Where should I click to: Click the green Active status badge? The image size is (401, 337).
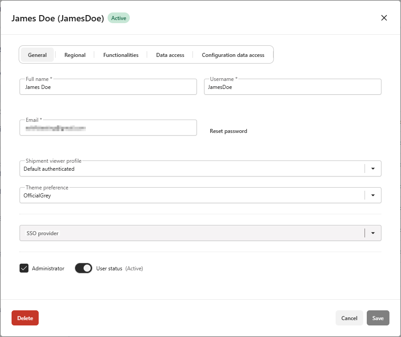tap(119, 18)
